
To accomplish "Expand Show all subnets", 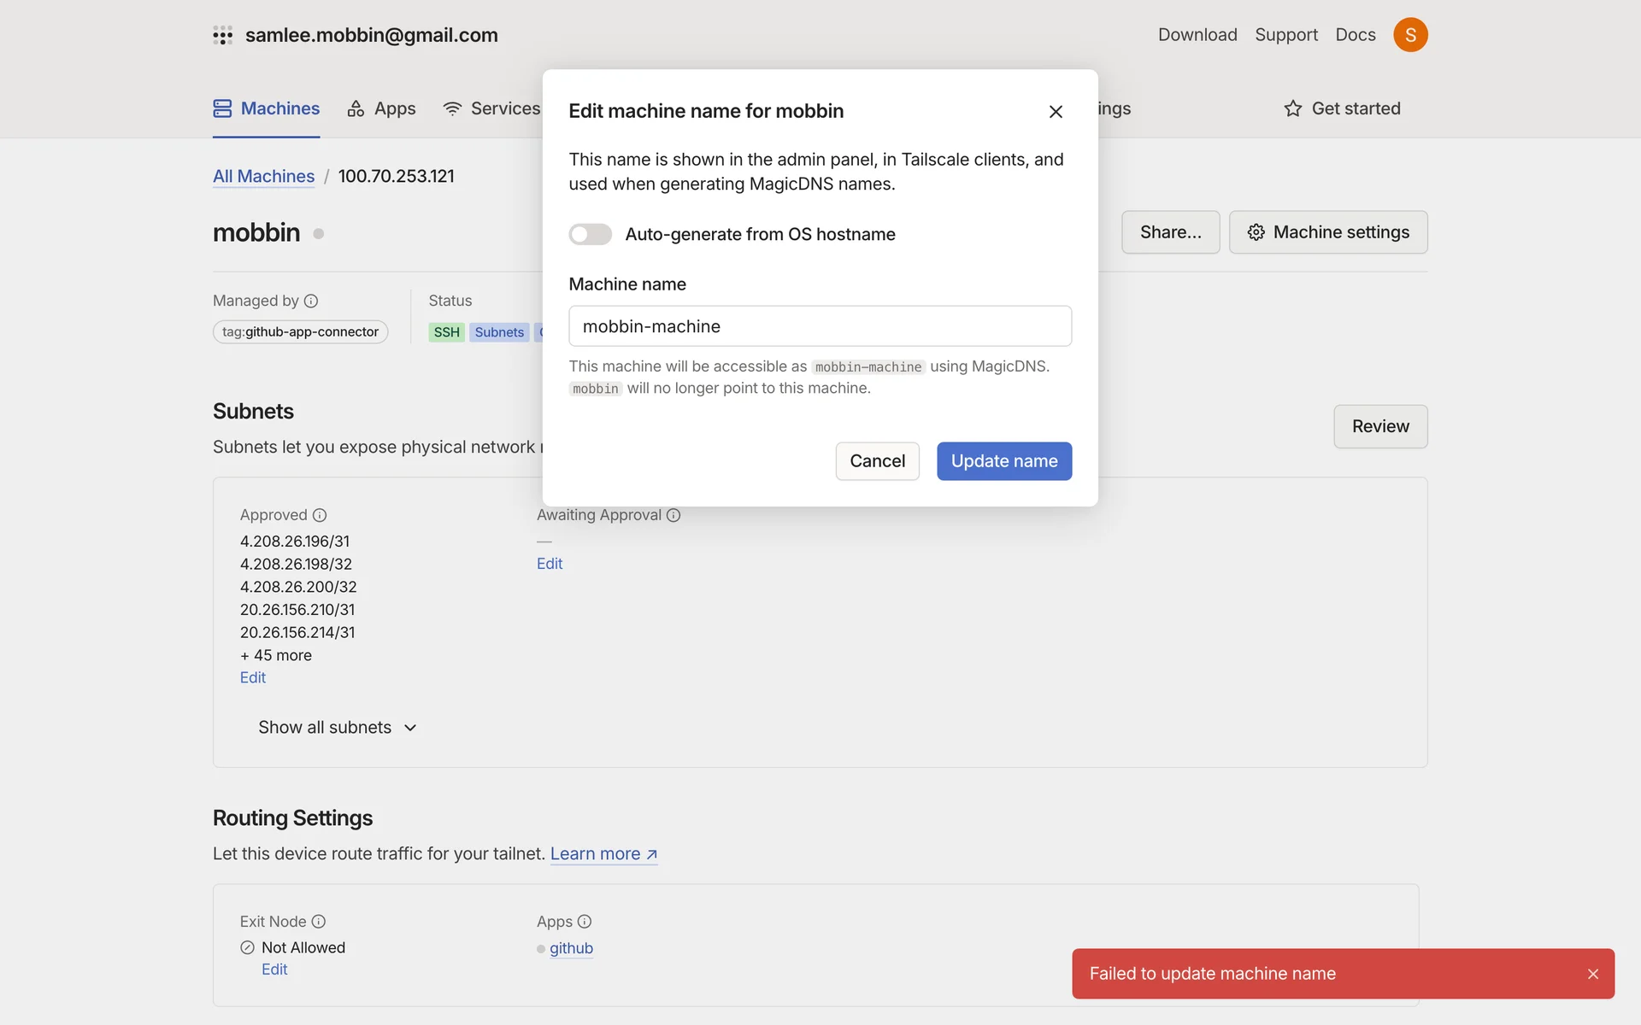I will [338, 728].
